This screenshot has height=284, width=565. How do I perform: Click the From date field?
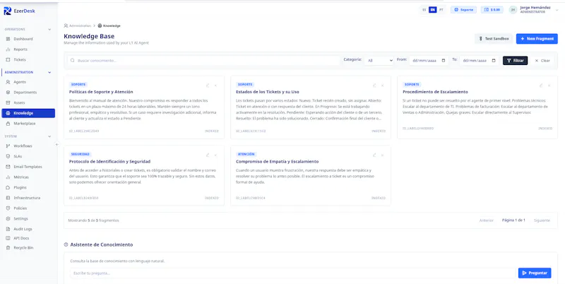coord(429,61)
